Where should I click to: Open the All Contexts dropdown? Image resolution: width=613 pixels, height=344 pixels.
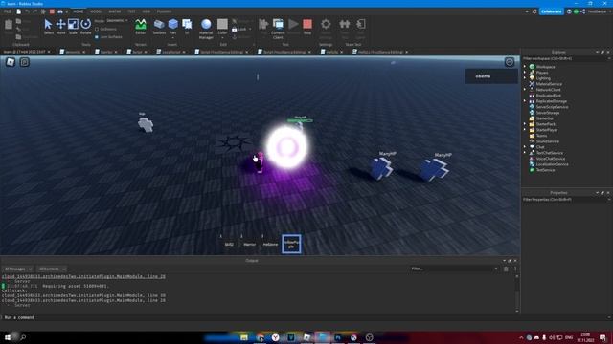52,269
